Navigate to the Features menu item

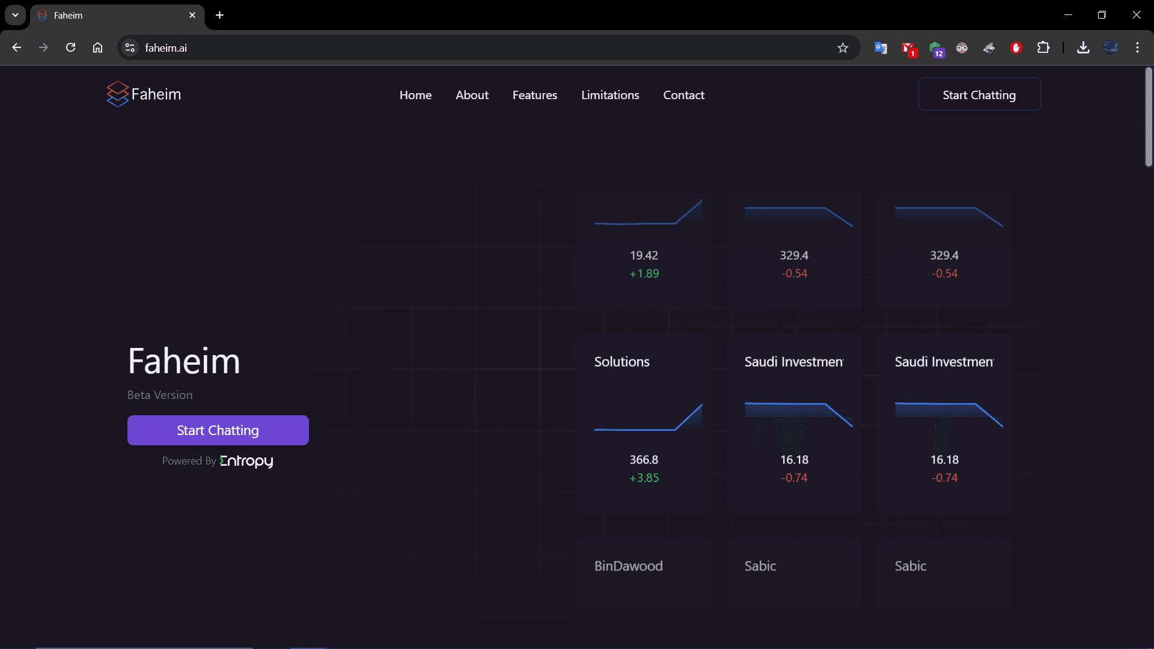(x=534, y=95)
